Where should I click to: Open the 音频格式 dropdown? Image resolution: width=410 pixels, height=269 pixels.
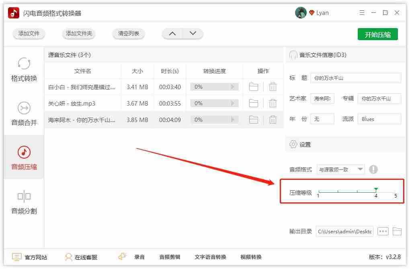tap(341, 169)
